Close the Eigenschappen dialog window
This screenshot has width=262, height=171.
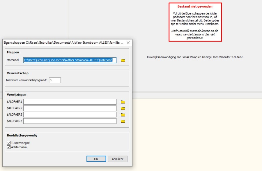(x=128, y=43)
